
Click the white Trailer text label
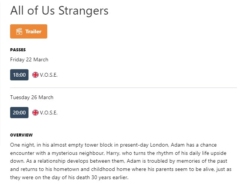coord(33,31)
